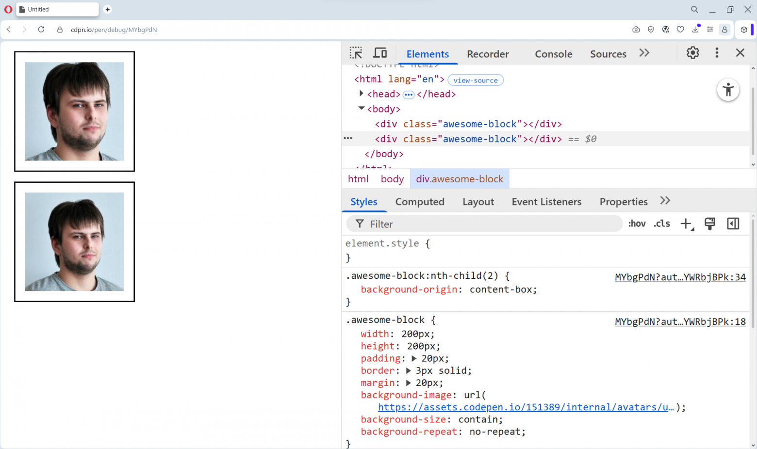The height and width of the screenshot is (449, 757).
Task: Select html in the breadcrumb
Action: [x=358, y=179]
